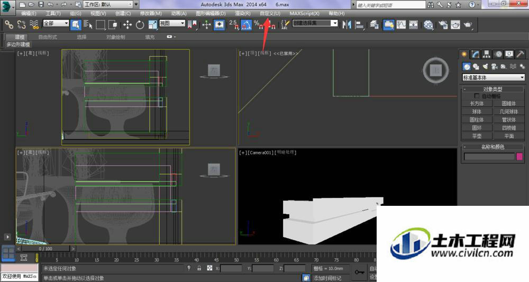Activate Select and Rotate tool
529x282 pixels.
[140, 24]
